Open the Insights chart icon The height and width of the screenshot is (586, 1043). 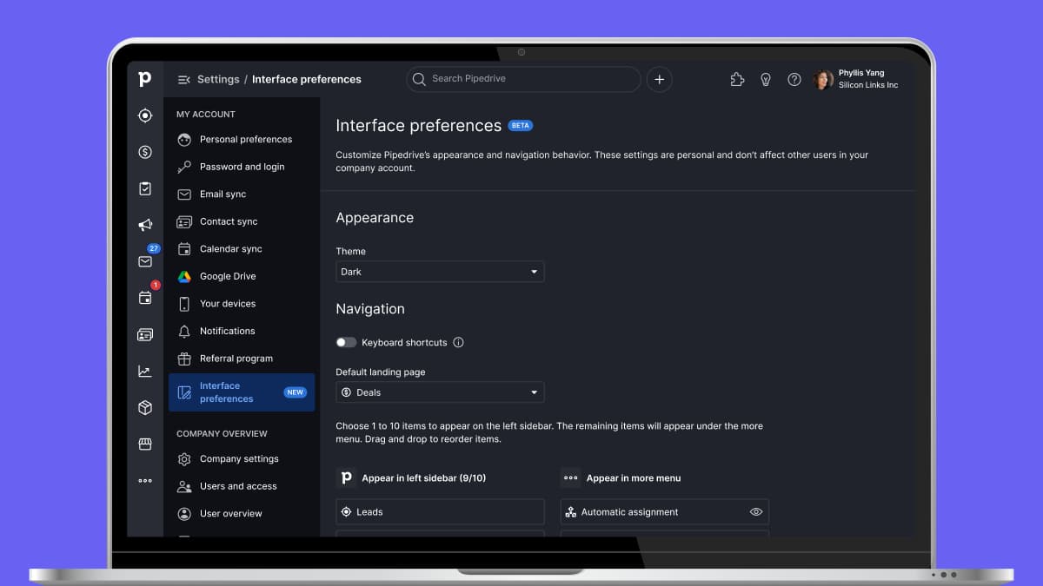coord(145,371)
